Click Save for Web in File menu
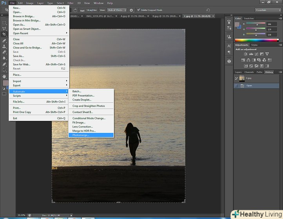The width and height of the screenshot is (283, 219). tap(22, 65)
